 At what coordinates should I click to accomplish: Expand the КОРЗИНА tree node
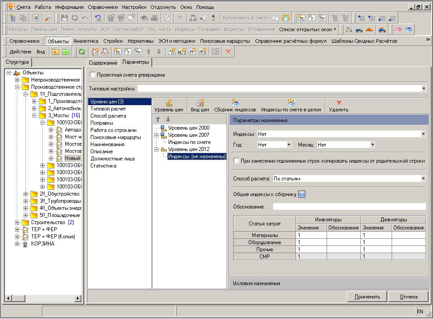[17, 244]
